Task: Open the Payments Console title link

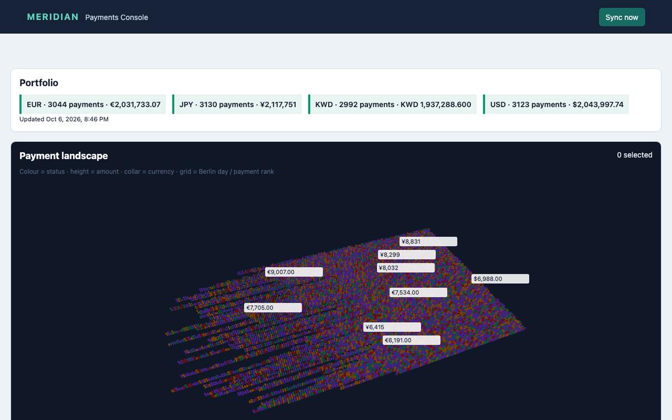Action: point(116,17)
